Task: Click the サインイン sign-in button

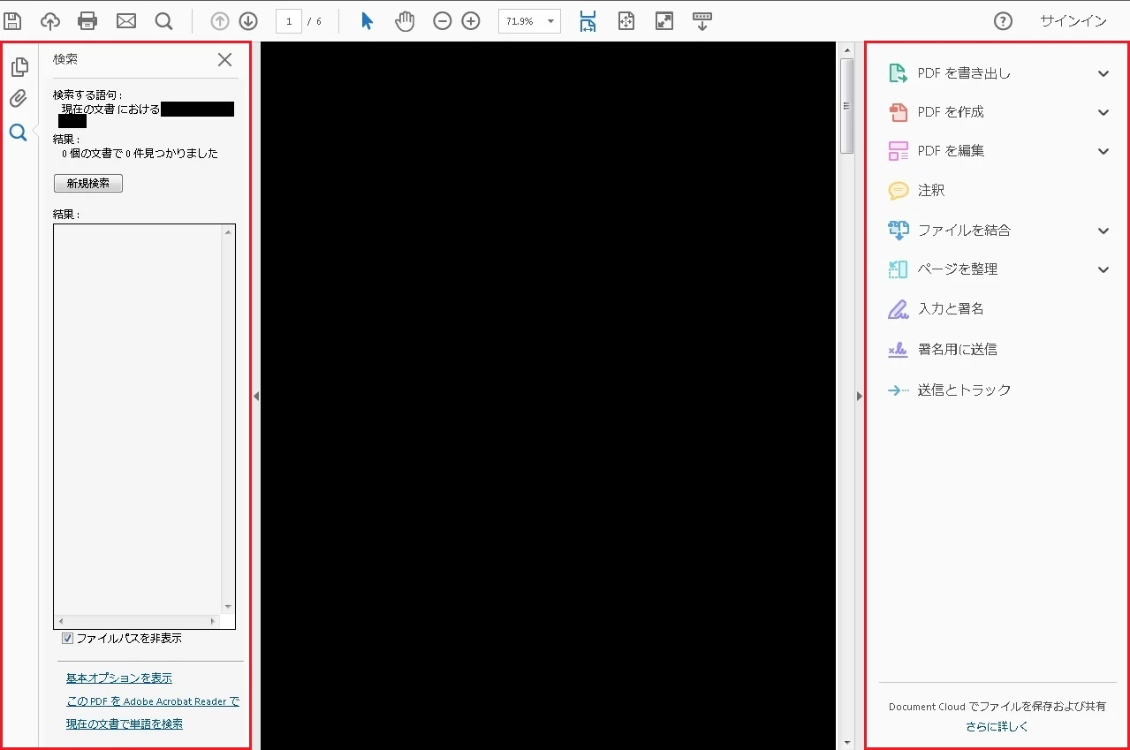Action: point(1073,21)
